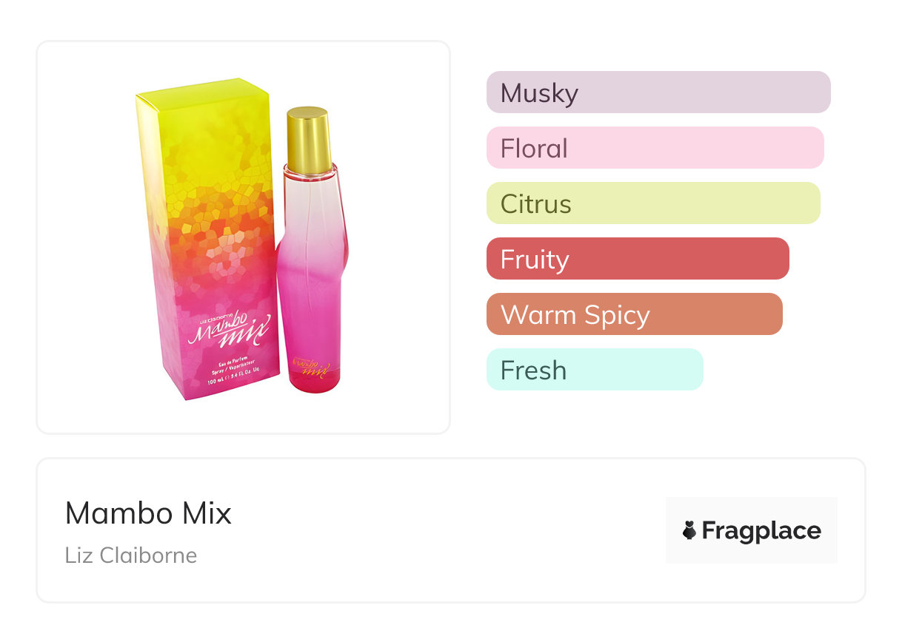
Task: Click the Mambo Mix fragrance title
Action: tap(148, 513)
